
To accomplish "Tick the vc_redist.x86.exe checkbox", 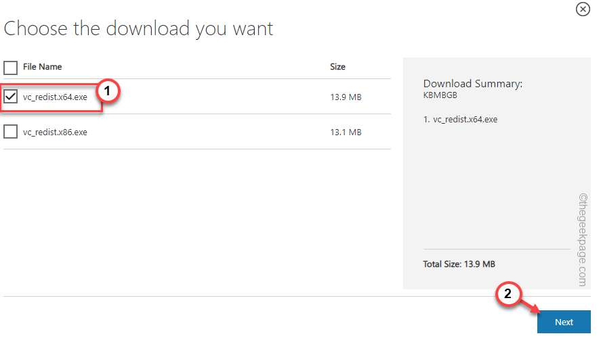I will coord(11,132).
